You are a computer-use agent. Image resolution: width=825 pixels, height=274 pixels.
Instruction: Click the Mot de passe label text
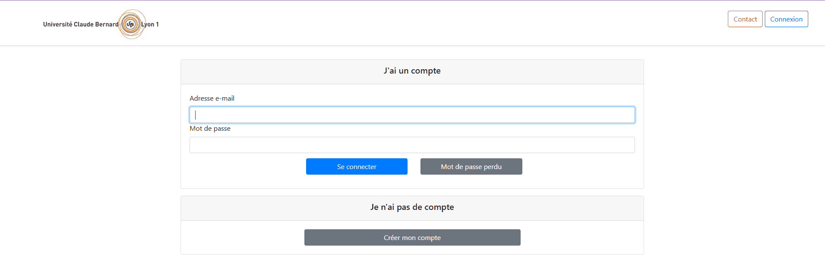[210, 128]
